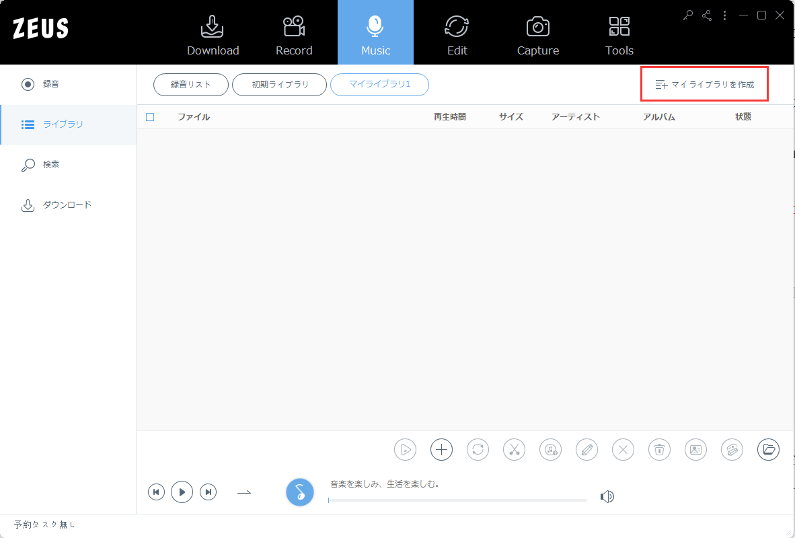Open the output folder icon

coord(768,449)
